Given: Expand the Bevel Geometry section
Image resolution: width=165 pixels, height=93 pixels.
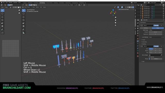Looking at the screenshot, I should click(144, 42).
